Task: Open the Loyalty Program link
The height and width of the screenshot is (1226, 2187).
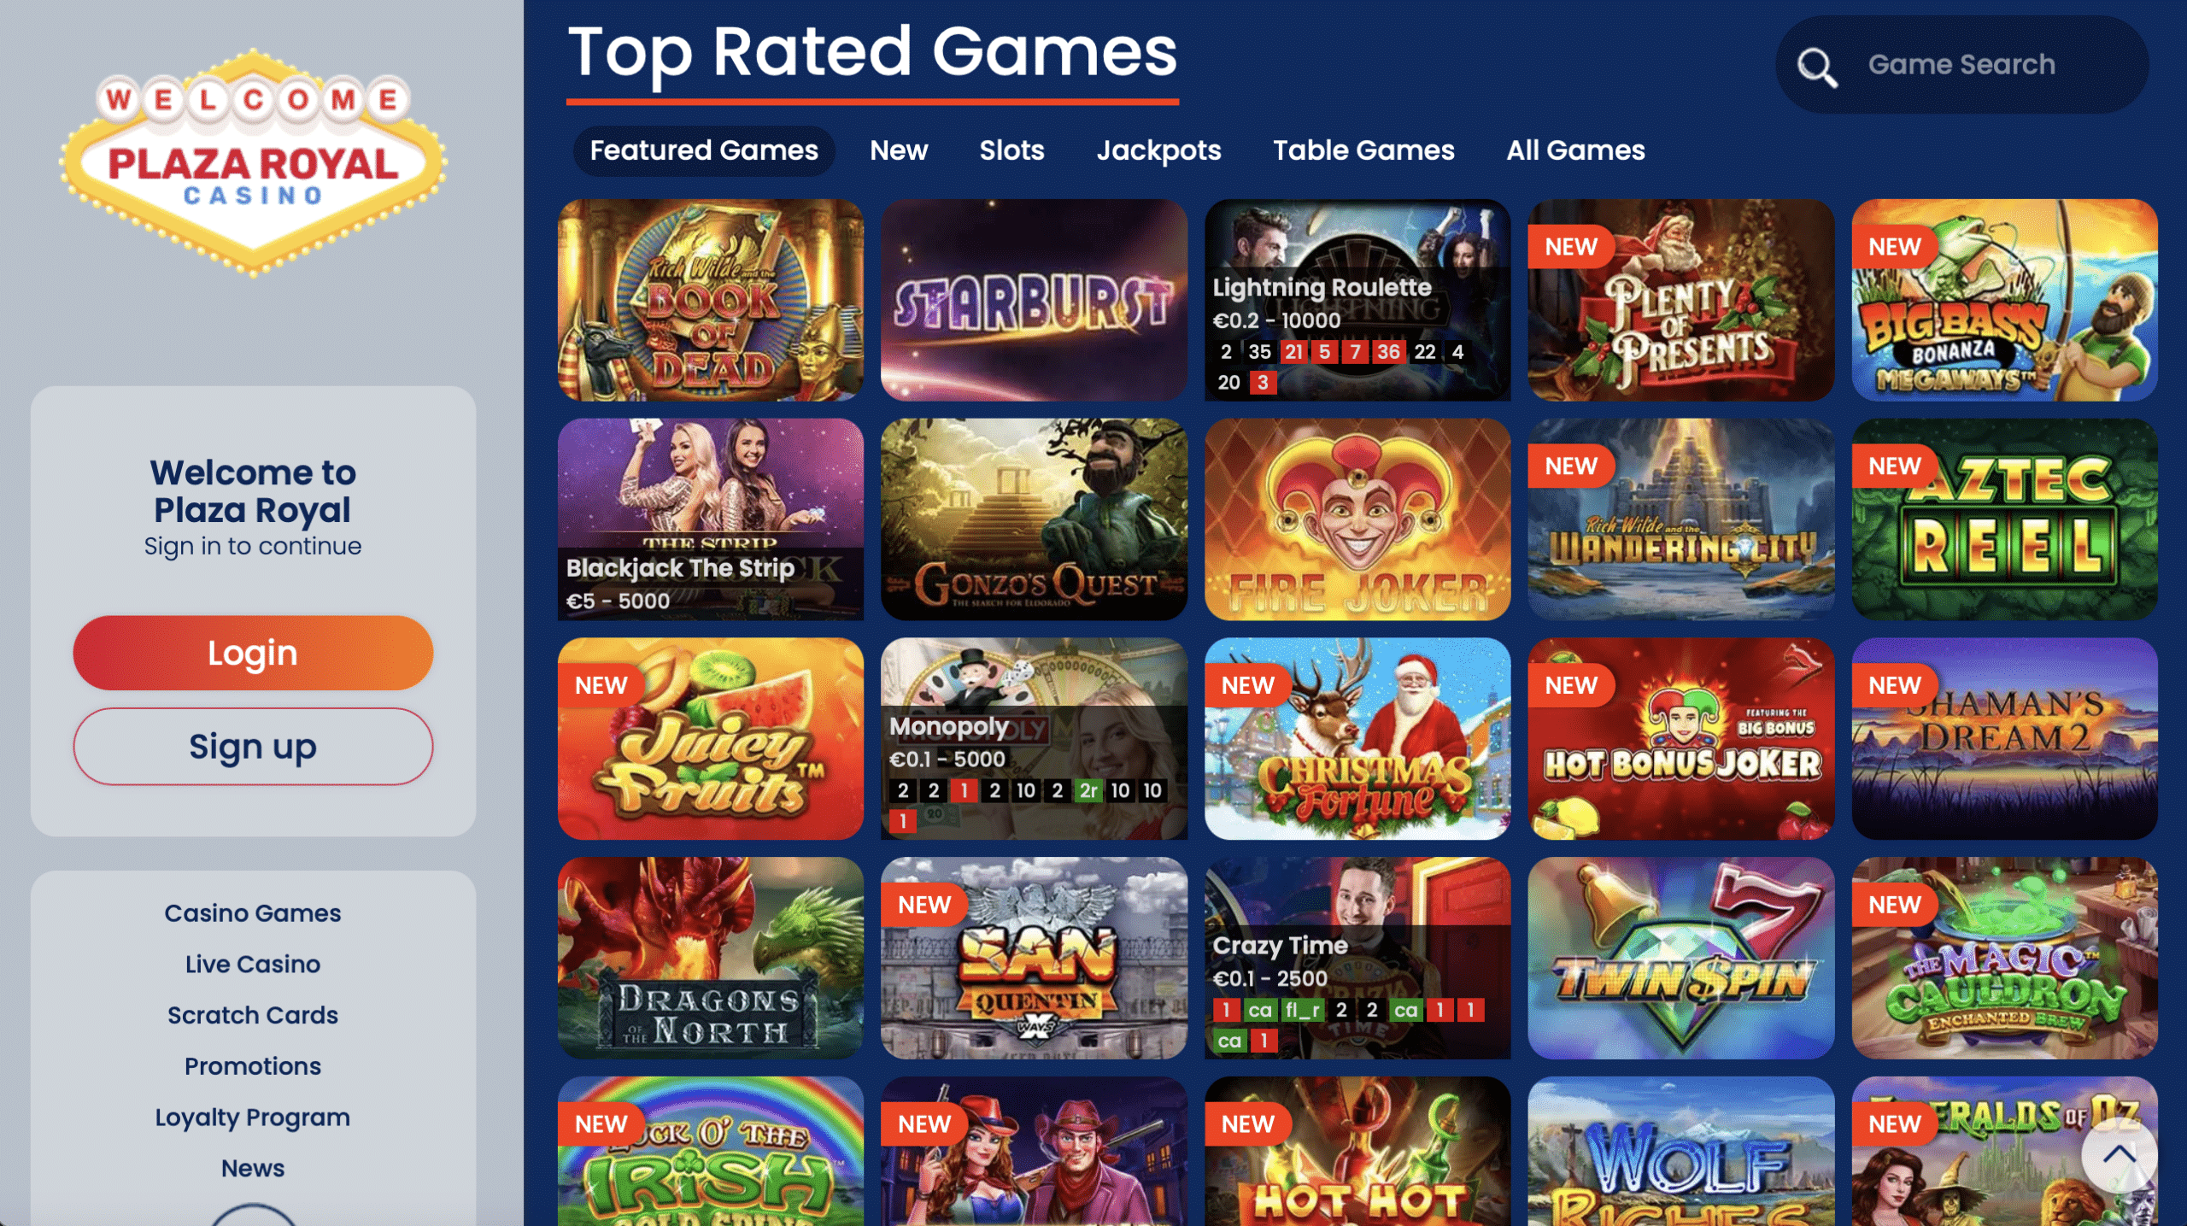Action: (x=253, y=1117)
